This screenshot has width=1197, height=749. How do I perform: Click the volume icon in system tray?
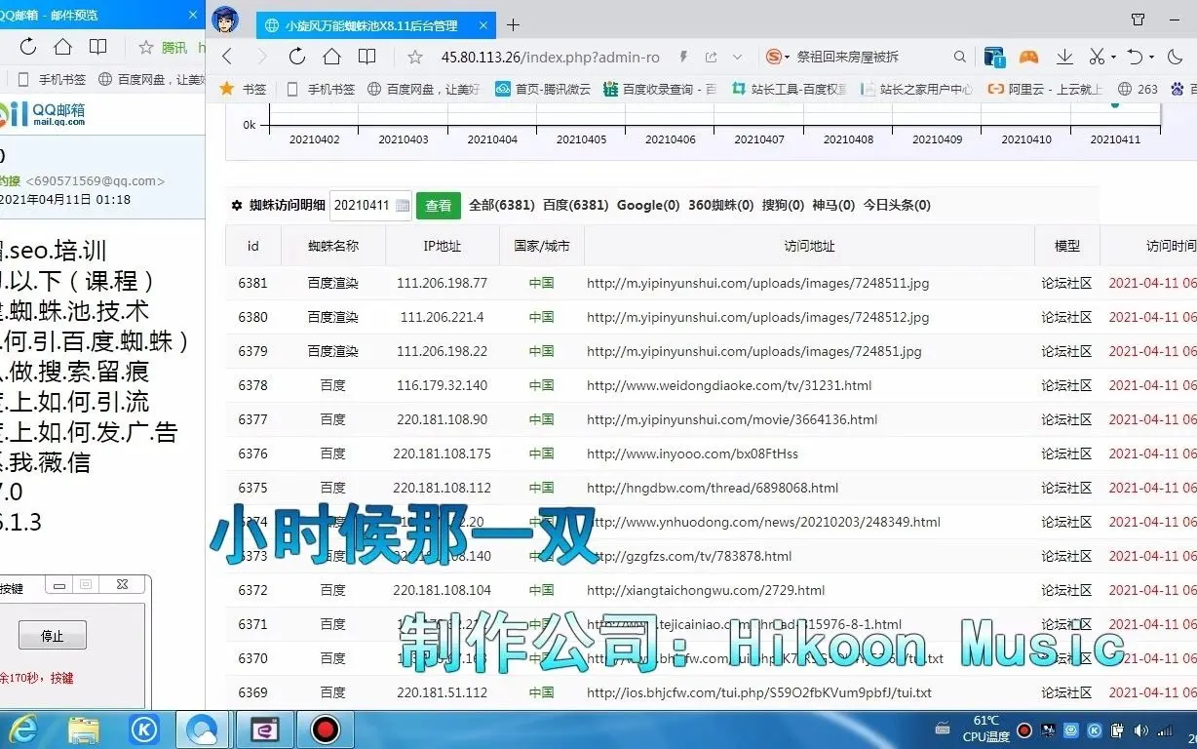coord(1139,730)
